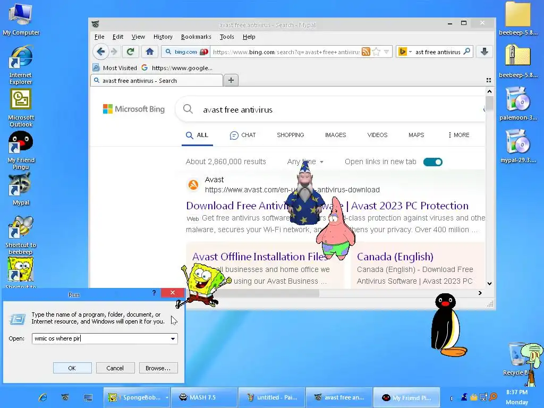Select the My Computer desktop icon
Viewport: 544px width, 408px height.
21,19
